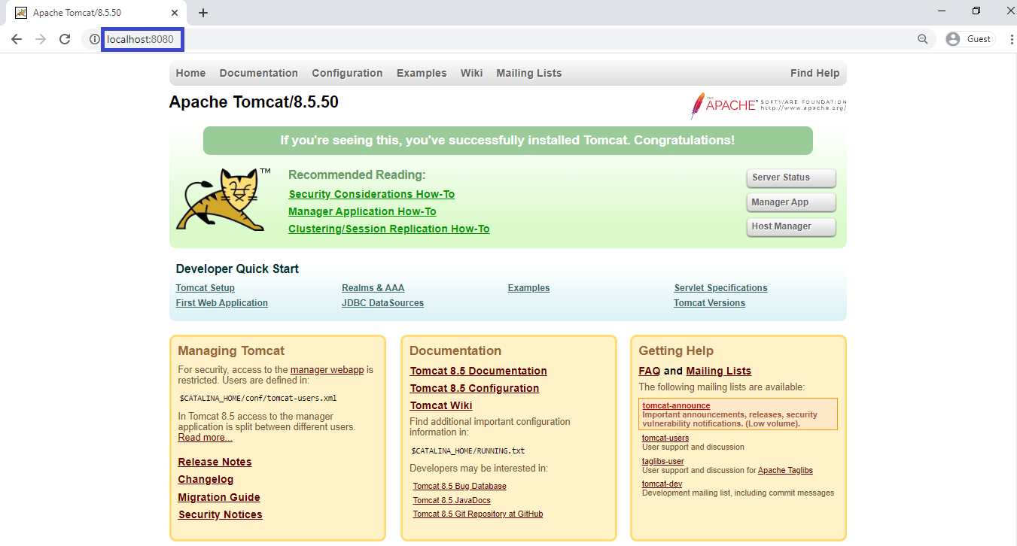Viewport: 1017px width, 546px height.
Task: Open the Mailing Lists navigation item
Action: (529, 73)
